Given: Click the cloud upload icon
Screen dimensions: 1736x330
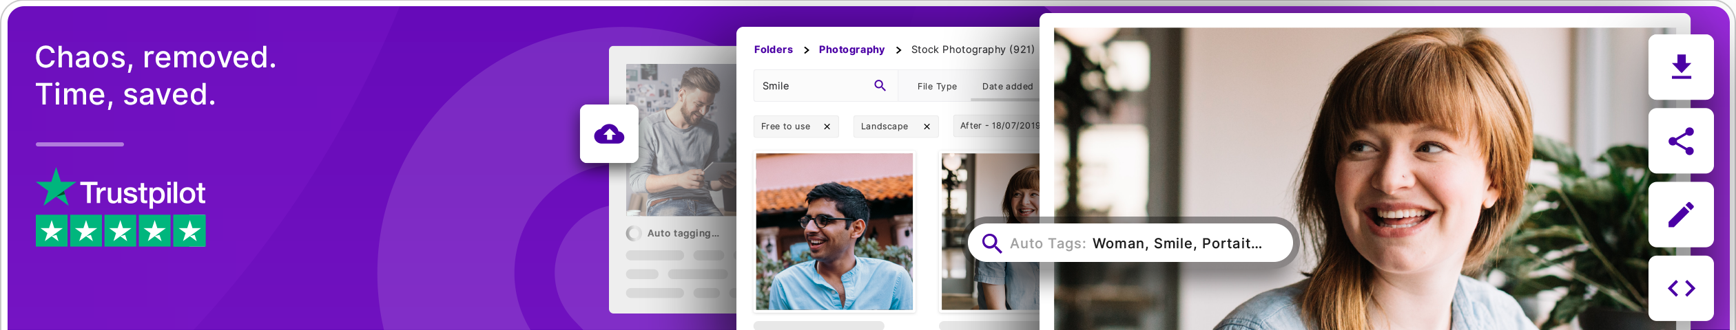Looking at the screenshot, I should pyautogui.click(x=609, y=134).
